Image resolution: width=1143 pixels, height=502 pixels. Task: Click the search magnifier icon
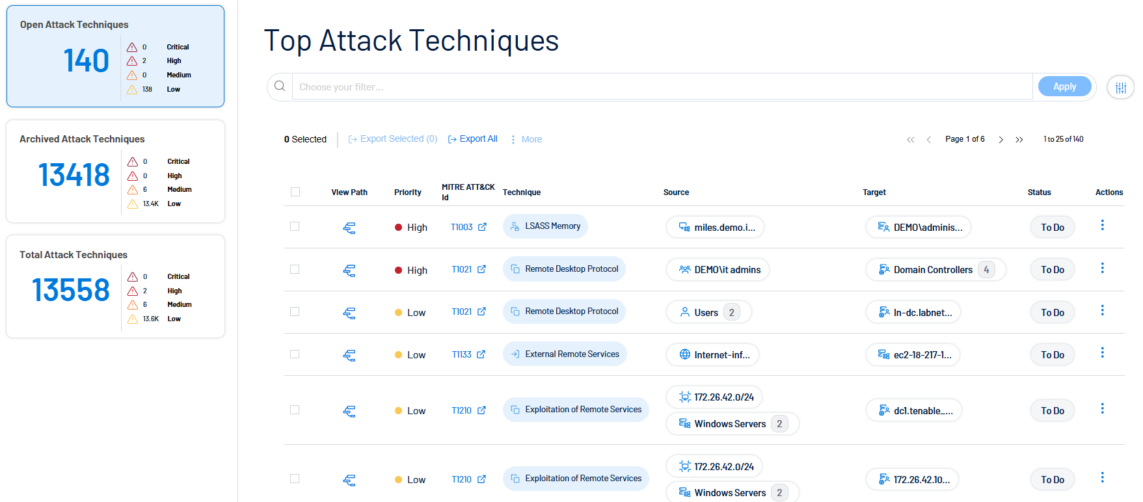(280, 86)
